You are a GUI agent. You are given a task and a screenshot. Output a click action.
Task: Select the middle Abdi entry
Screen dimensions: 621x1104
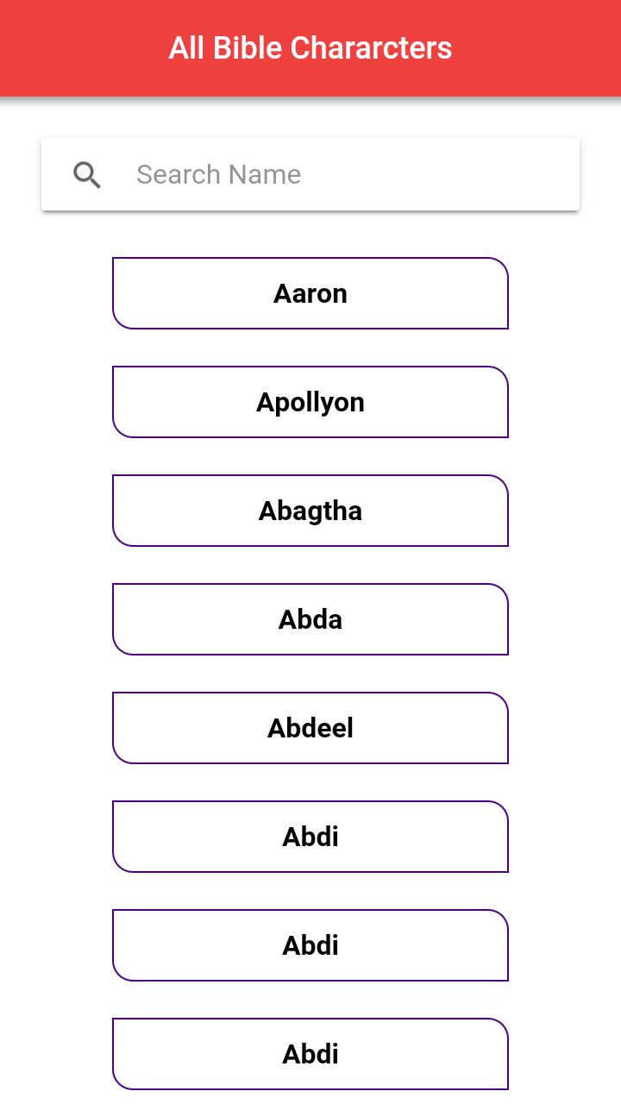point(310,945)
